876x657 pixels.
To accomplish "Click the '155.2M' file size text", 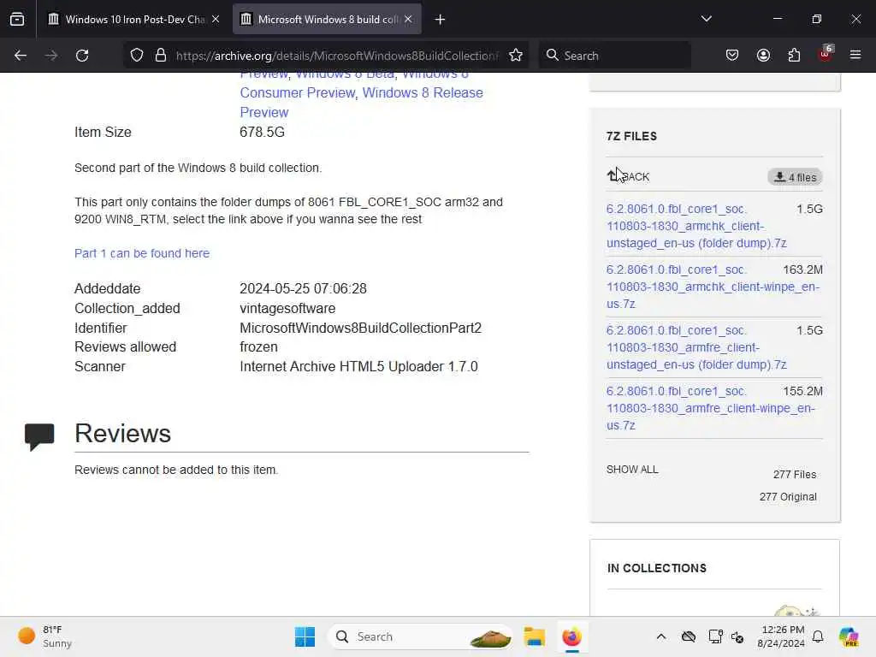I will (x=802, y=391).
